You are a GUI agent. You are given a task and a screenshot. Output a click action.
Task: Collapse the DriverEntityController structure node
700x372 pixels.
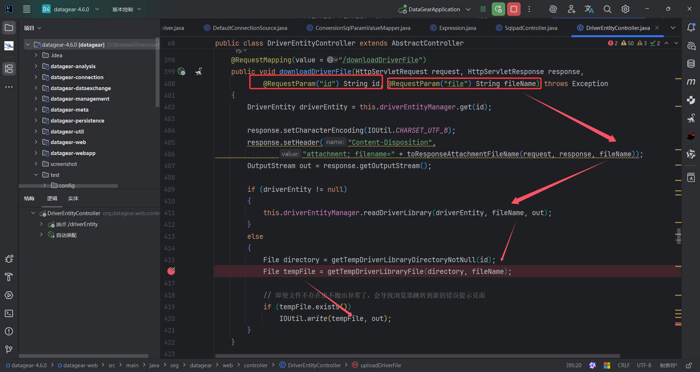33,213
